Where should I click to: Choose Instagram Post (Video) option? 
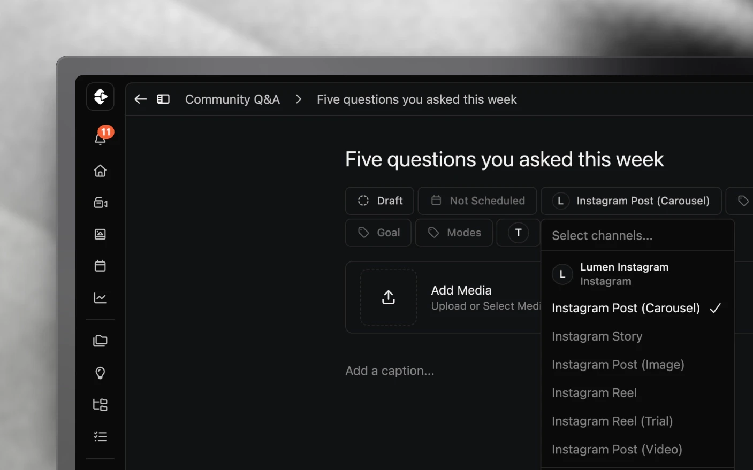click(x=637, y=450)
